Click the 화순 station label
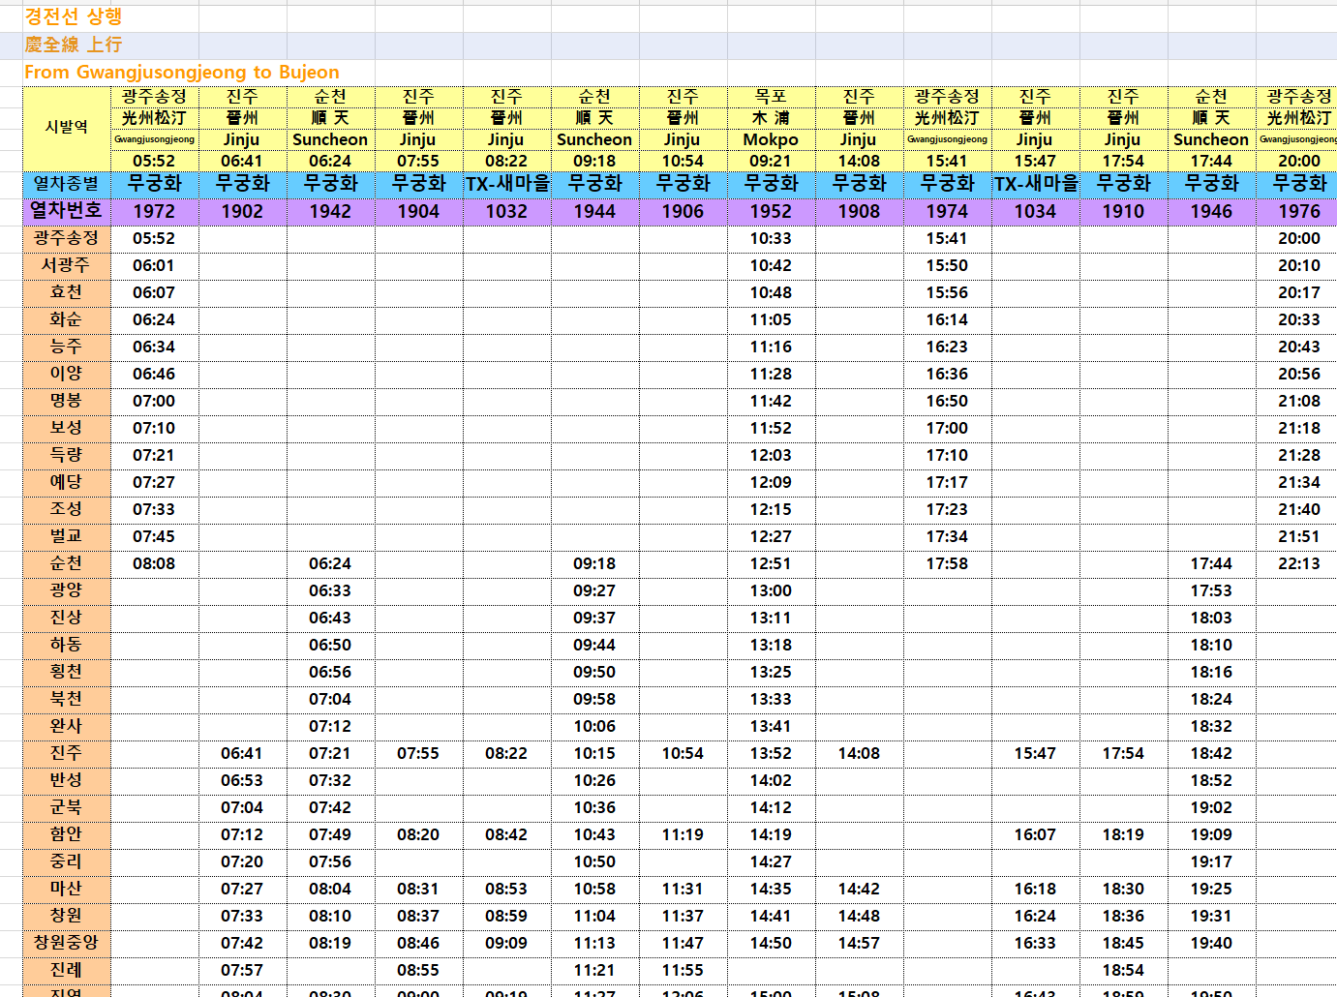This screenshot has width=1337, height=997. click(67, 319)
